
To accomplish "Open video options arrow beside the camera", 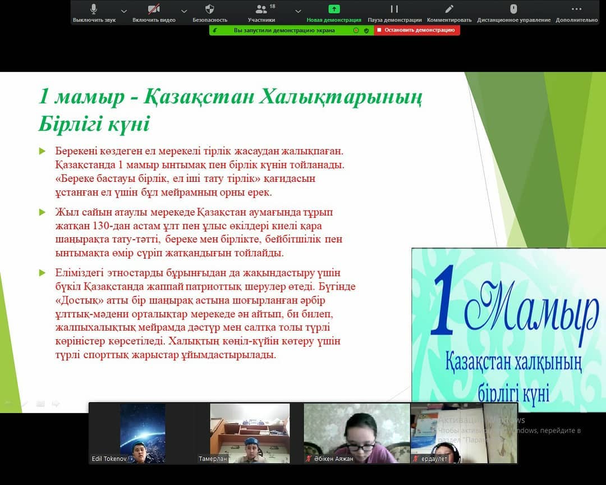I will click(x=184, y=11).
